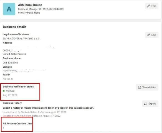This screenshot has height=133, width=162.
Task: Click SMYRA GENERAL TRADING L.L.C. legal name
Action: coord(21,39)
